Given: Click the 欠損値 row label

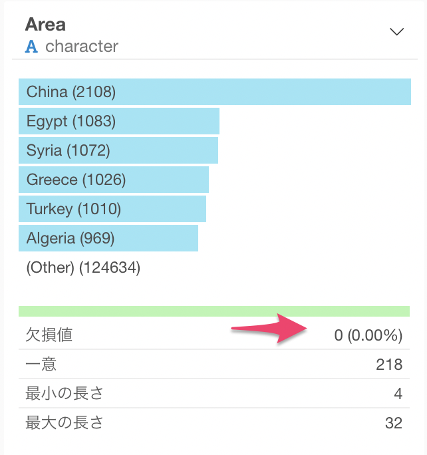Looking at the screenshot, I should (49, 335).
